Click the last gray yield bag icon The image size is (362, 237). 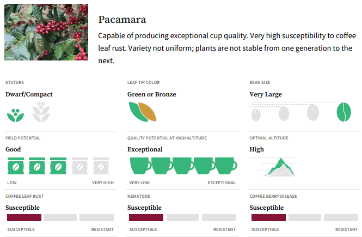click(x=101, y=166)
